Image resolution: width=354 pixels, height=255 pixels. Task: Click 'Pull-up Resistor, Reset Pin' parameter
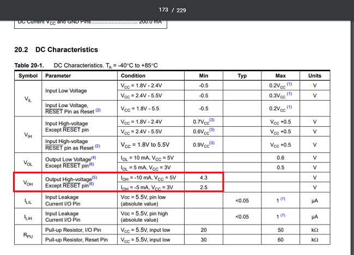[x=76, y=240]
